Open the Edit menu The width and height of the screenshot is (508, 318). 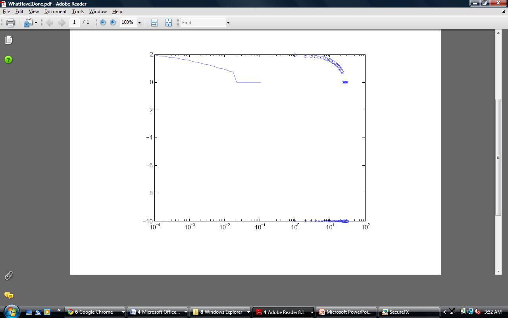19,12
